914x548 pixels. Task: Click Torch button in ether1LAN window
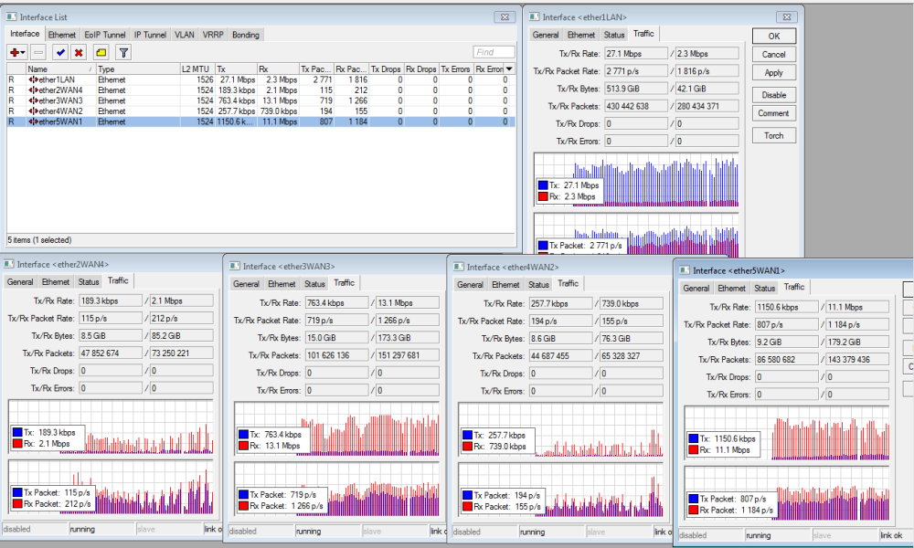click(x=773, y=136)
